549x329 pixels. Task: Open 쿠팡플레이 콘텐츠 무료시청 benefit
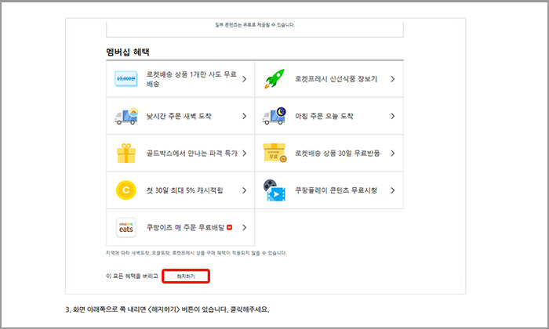point(329,190)
